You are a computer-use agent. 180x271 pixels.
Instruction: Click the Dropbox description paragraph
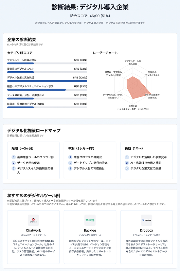[x=146, y=248]
